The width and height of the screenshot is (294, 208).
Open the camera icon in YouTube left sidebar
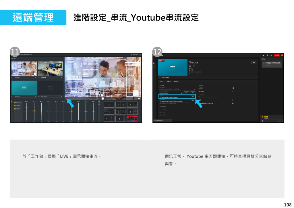pyautogui.click(x=154, y=63)
